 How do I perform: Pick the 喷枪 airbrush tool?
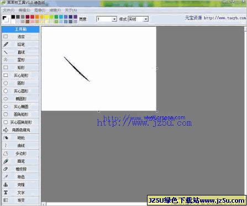20,138
